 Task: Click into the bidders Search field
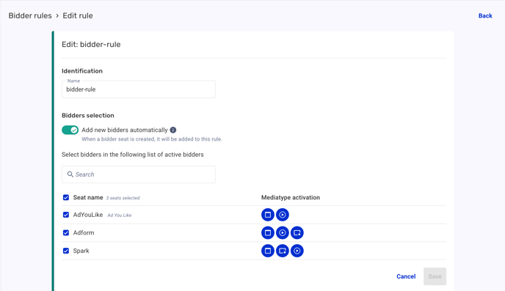click(x=139, y=174)
